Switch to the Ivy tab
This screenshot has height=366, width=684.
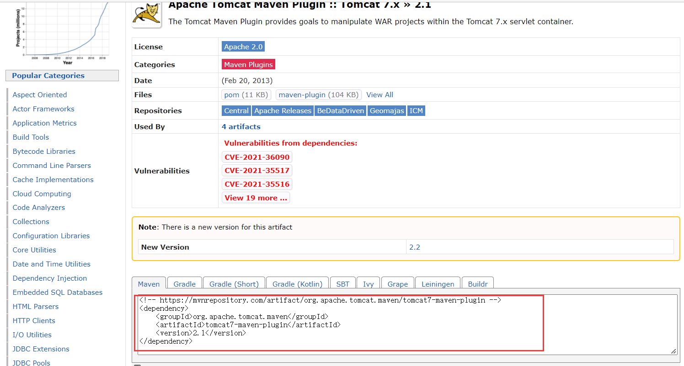coord(368,283)
